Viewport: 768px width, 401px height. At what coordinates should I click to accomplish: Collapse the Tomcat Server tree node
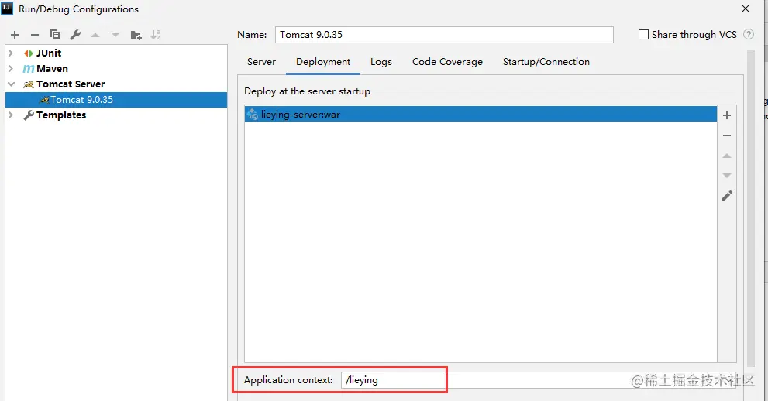pyautogui.click(x=11, y=84)
